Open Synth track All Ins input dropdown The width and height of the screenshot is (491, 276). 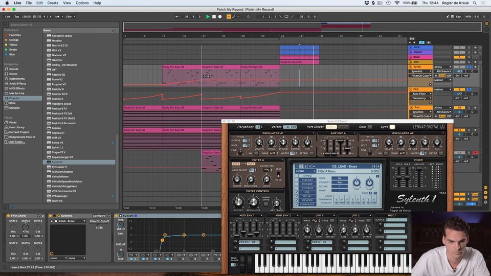click(x=442, y=67)
